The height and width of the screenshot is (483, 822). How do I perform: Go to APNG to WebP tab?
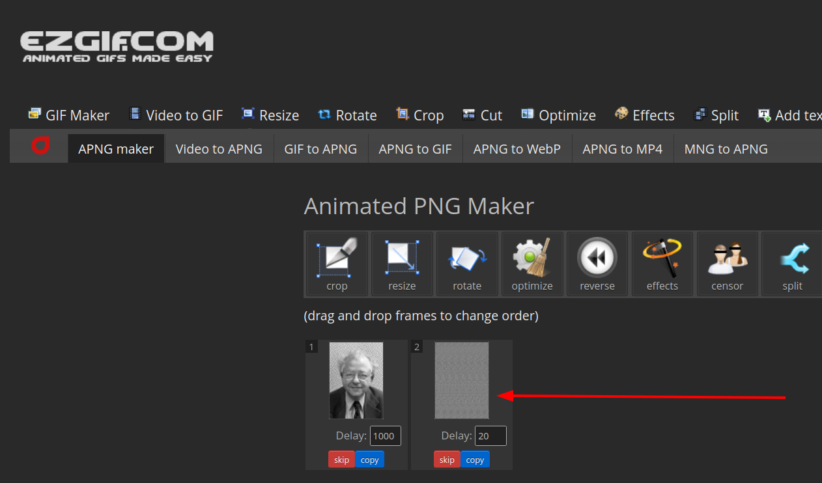click(x=517, y=149)
